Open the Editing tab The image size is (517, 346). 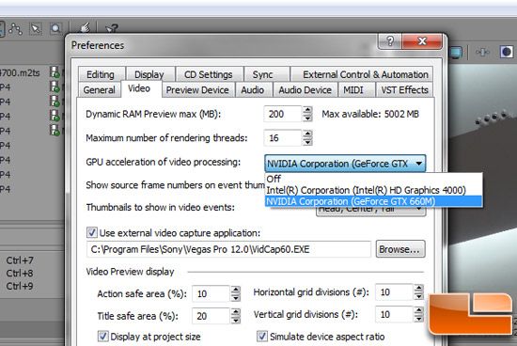tap(101, 74)
